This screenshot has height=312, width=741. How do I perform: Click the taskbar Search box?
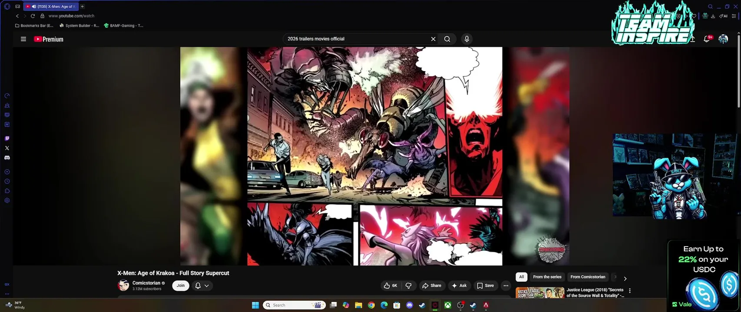(x=295, y=305)
